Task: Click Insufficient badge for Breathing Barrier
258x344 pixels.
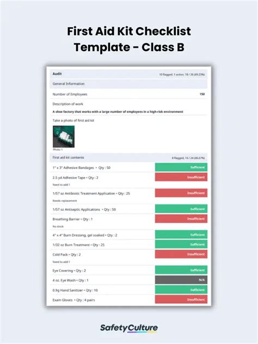Action: (x=181, y=219)
